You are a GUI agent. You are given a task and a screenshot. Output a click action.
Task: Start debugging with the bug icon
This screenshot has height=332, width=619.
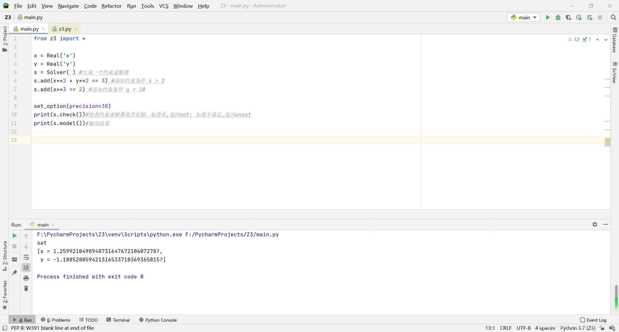pyautogui.click(x=558, y=17)
